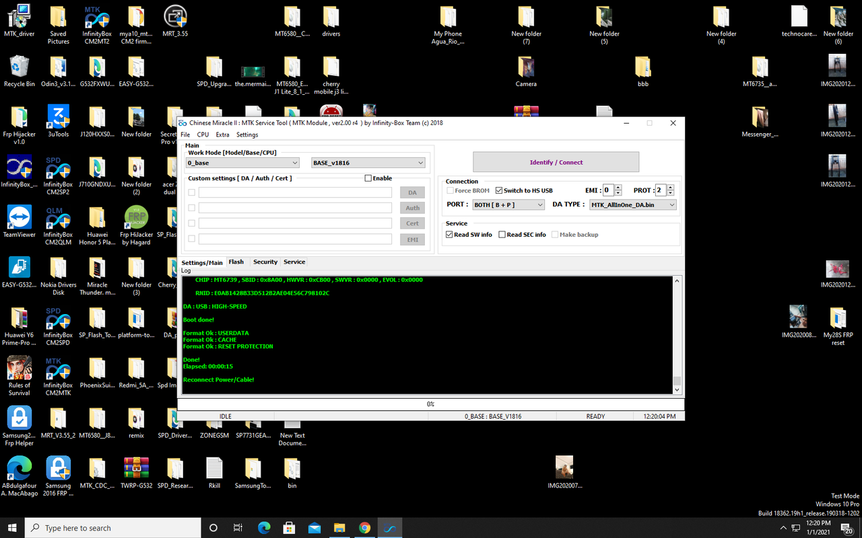Switch to the Flash tab

[236, 262]
